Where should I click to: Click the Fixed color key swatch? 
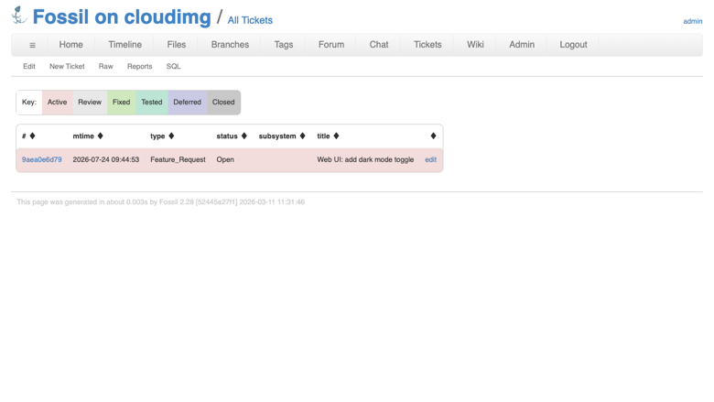[x=121, y=103]
